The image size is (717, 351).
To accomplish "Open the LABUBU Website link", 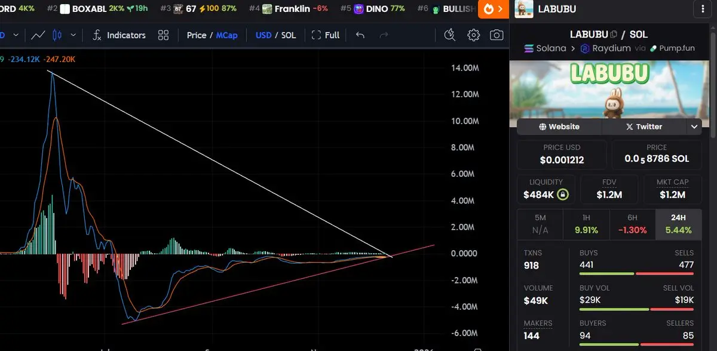I will pos(559,127).
